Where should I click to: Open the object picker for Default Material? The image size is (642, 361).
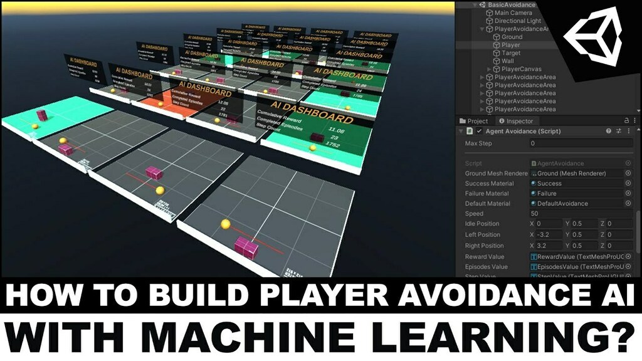coord(628,204)
